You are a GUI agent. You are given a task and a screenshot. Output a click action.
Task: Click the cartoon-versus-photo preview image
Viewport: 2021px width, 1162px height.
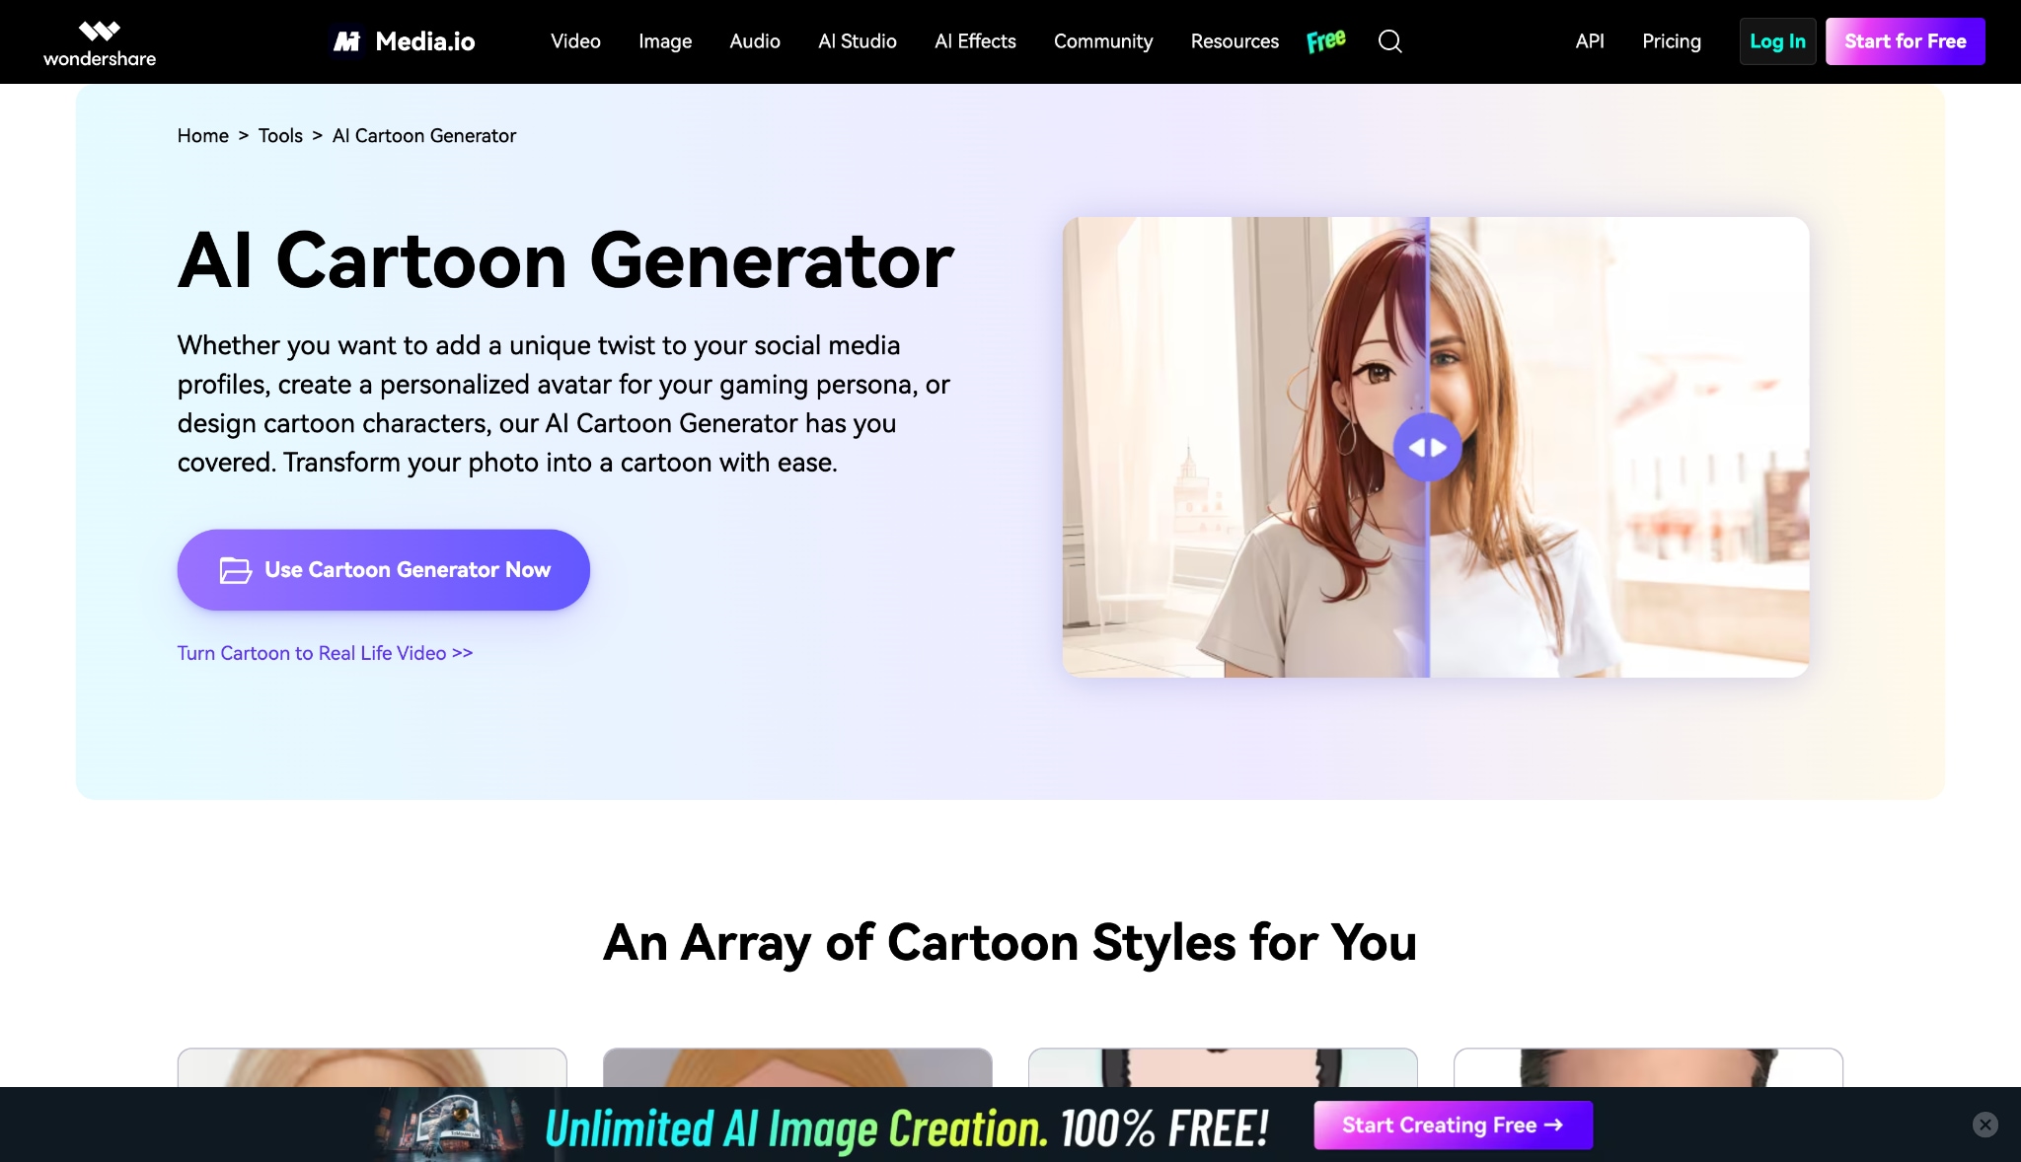coord(1435,447)
